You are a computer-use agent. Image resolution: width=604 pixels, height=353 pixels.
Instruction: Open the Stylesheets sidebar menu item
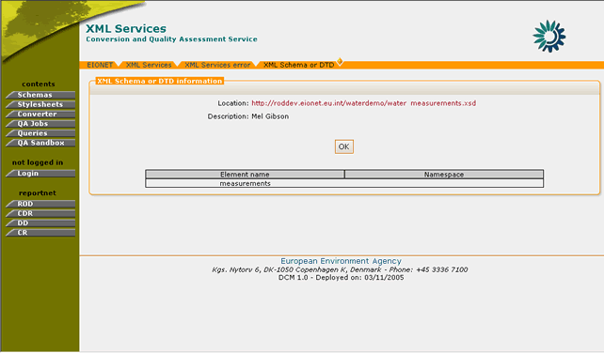(x=40, y=104)
